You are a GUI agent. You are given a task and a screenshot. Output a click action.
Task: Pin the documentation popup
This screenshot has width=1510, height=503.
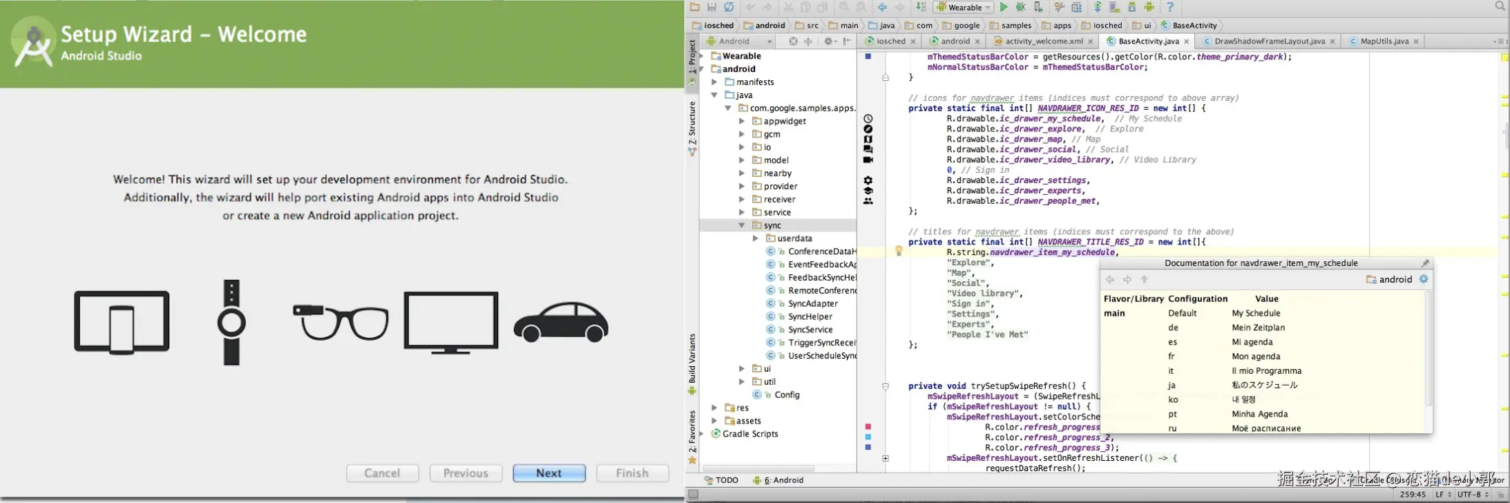coord(1424,263)
